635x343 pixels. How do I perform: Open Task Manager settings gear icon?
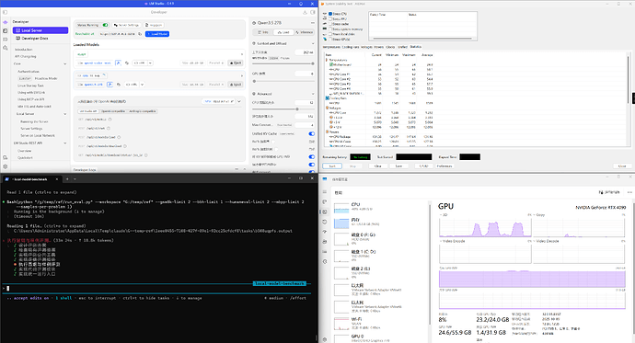coord(325,339)
